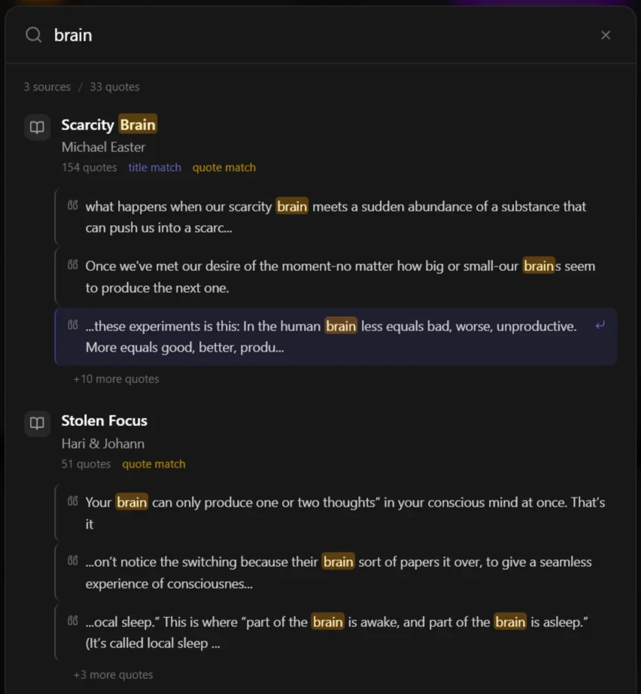Click quote icon beside the 'local sleep' quote

(72, 621)
